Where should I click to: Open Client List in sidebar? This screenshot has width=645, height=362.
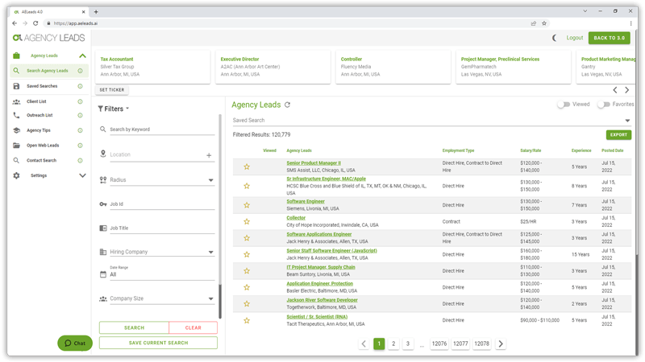point(36,101)
